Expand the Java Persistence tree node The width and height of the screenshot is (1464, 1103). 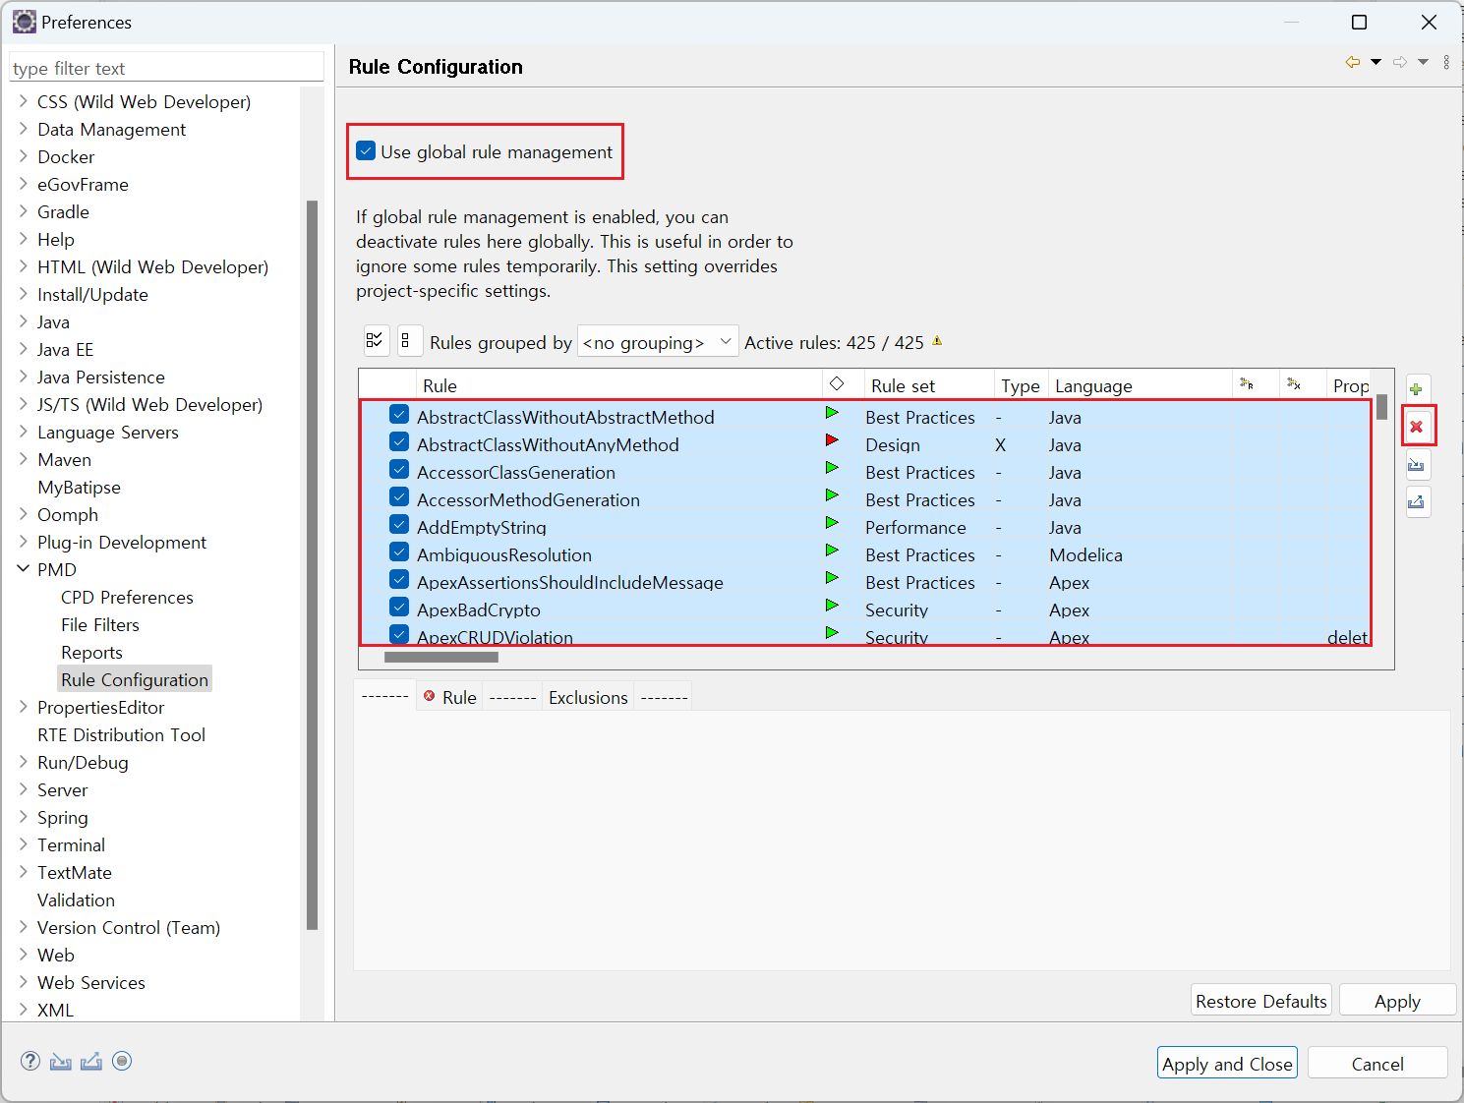pos(24,377)
